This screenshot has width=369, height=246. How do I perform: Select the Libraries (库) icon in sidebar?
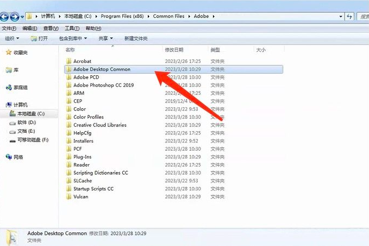coord(8,70)
